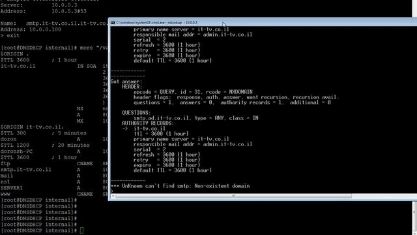
Task: Click the 'SERVER1' A record row
Action: coord(54,188)
